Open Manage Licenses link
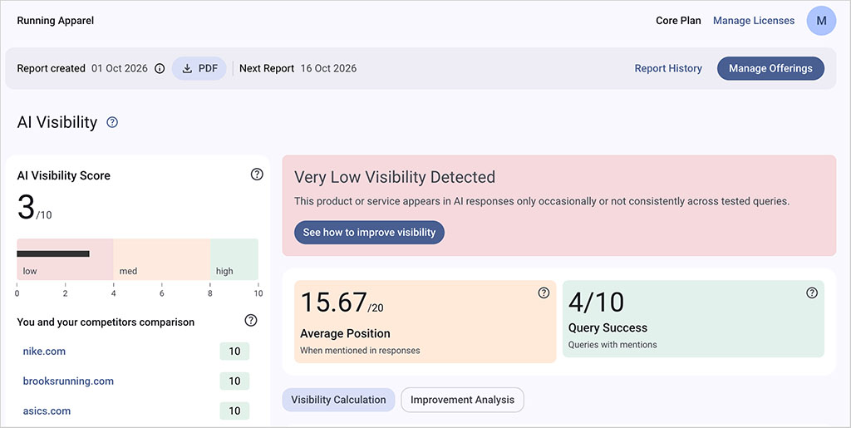This screenshot has height=428, width=851. click(753, 21)
